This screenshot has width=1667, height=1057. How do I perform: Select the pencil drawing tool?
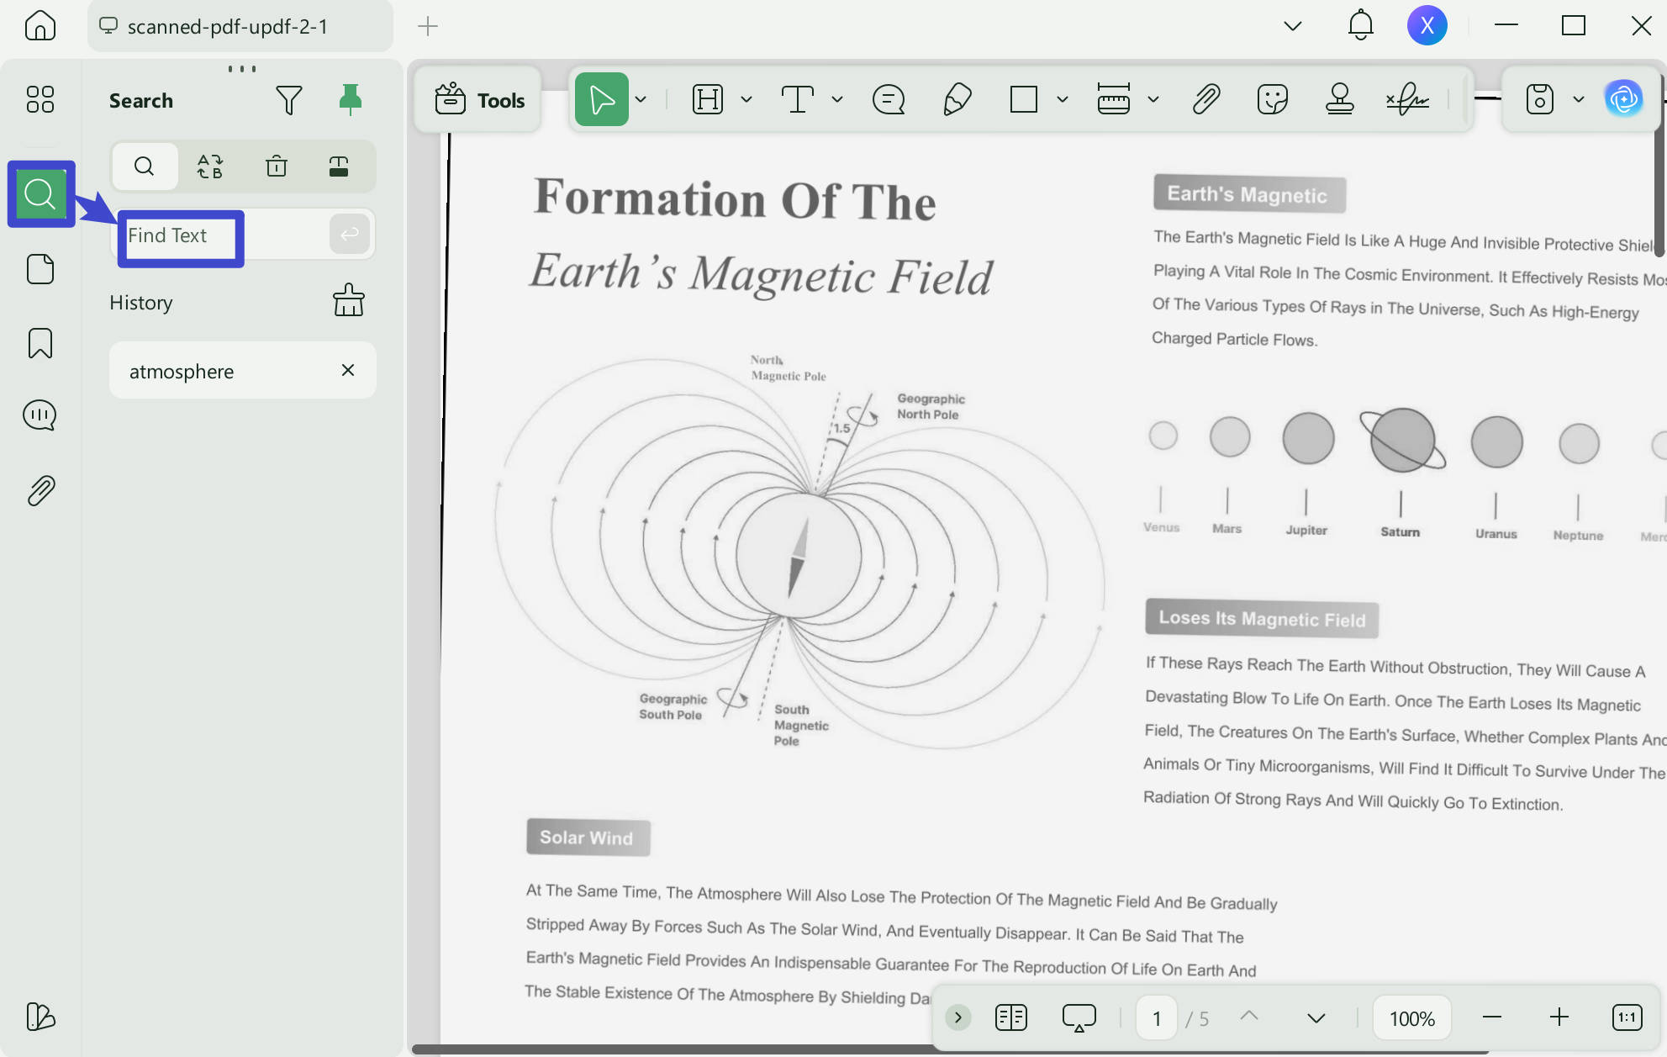pos(957,99)
